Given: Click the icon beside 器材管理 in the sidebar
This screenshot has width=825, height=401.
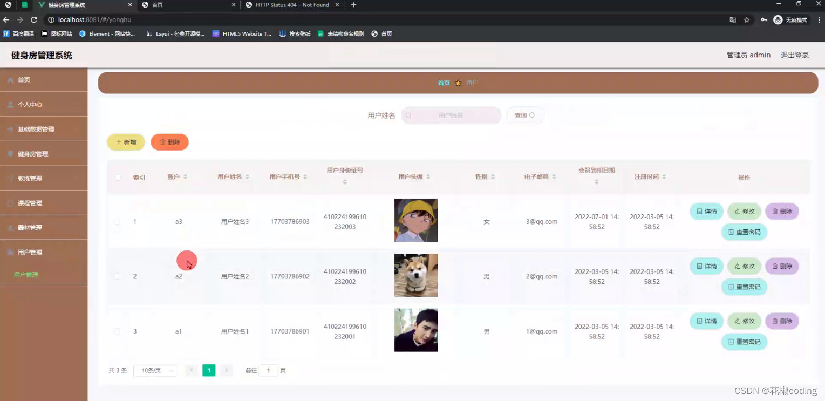Looking at the screenshot, I should point(10,227).
